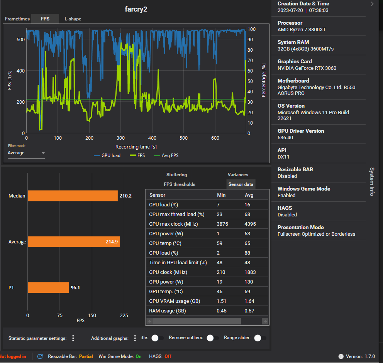Click the refresh icon in status bar
Image resolution: width=383 pixels, height=363 pixels.
click(x=40, y=356)
